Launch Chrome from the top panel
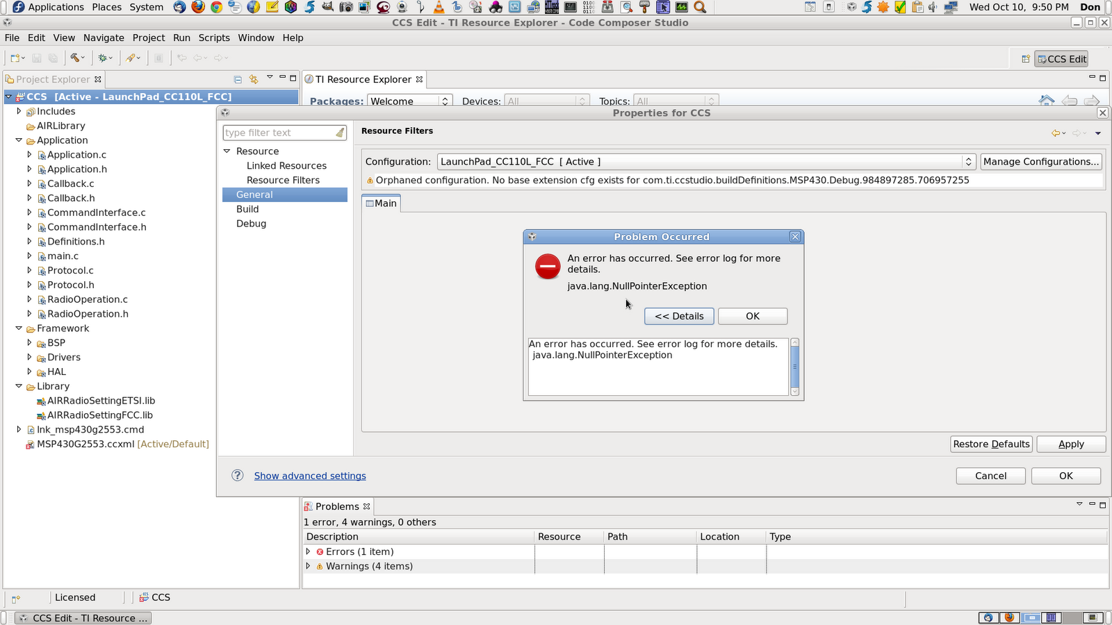This screenshot has height=625, width=1112. tap(216, 7)
